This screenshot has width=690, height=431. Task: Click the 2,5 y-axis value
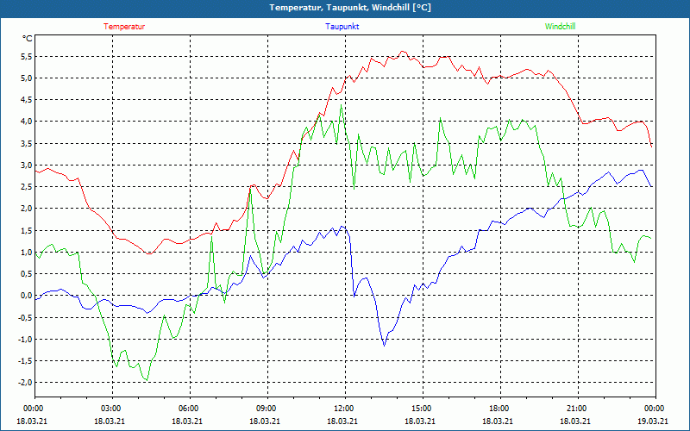coord(27,187)
